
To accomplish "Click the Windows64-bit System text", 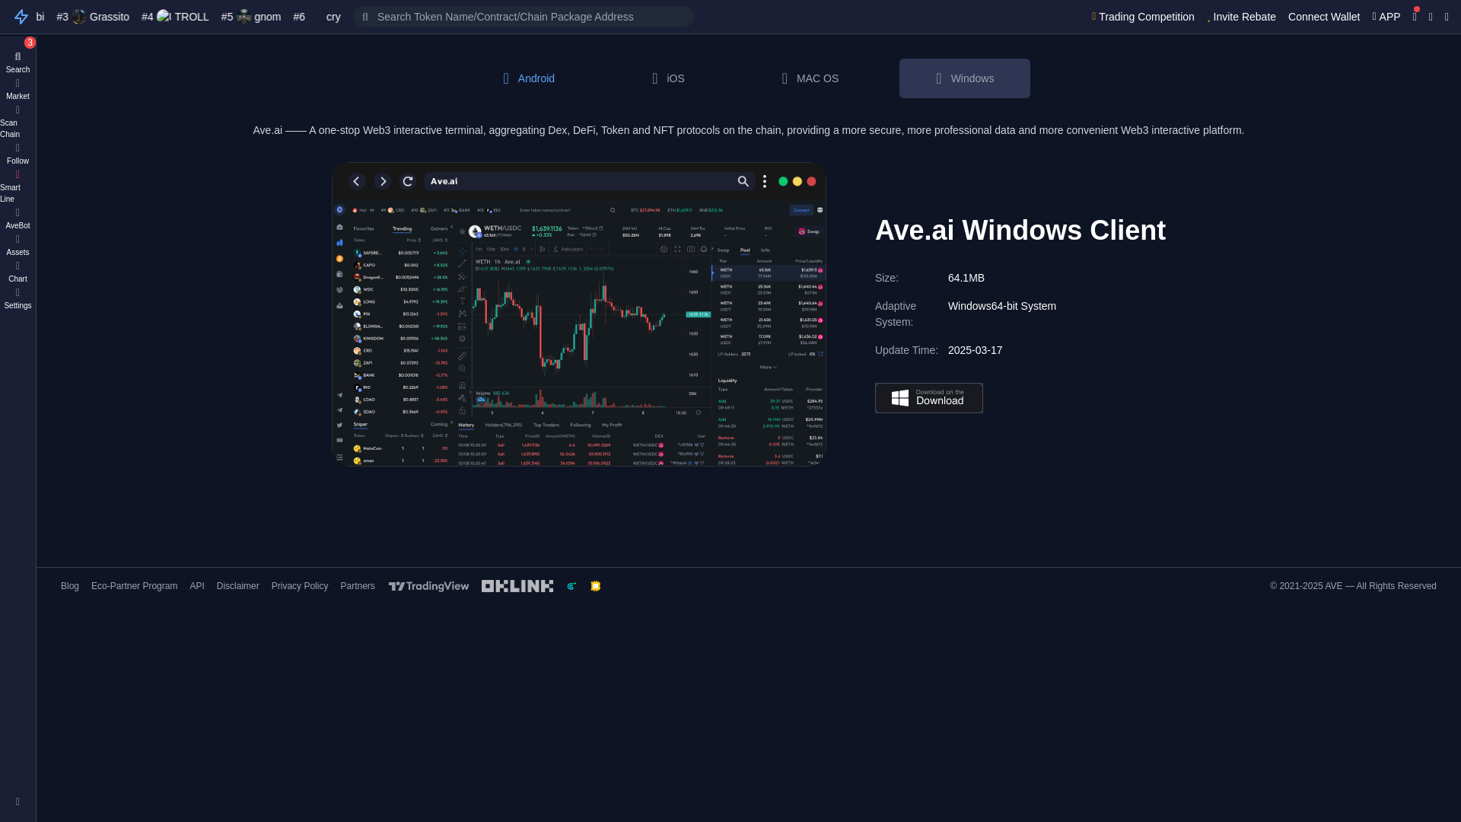I will click(1002, 306).
